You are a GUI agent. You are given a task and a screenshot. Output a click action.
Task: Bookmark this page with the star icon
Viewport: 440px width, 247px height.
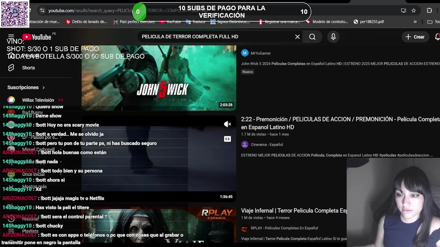[x=414, y=11]
